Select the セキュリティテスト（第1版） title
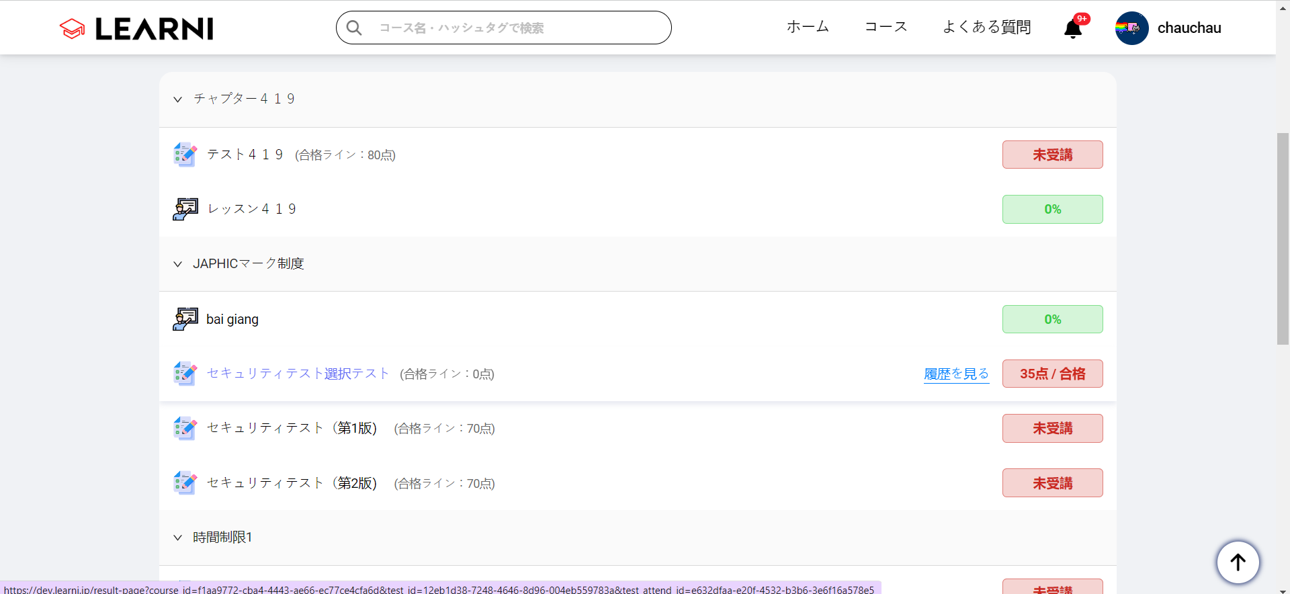 tap(292, 428)
